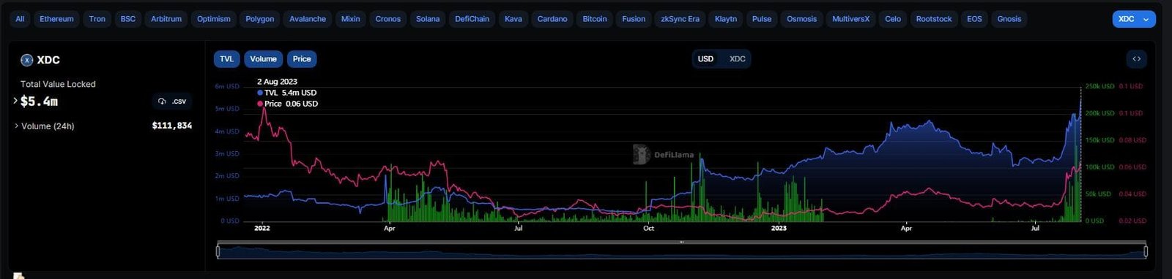Choose the Rootstock chain

tap(934, 19)
